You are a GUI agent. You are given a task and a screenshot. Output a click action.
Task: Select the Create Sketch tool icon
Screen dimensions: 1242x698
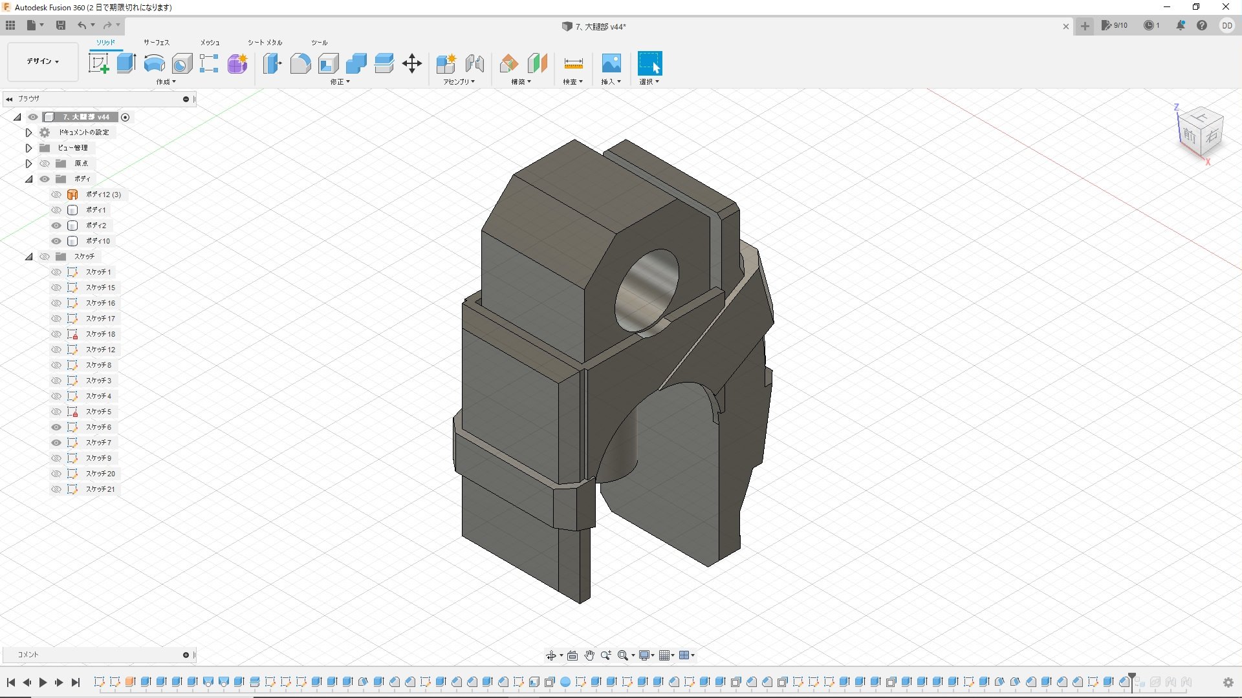click(98, 63)
